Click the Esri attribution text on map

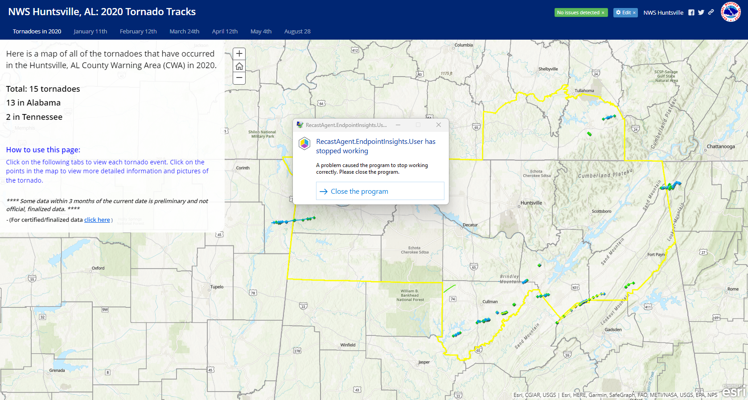[x=615, y=395]
